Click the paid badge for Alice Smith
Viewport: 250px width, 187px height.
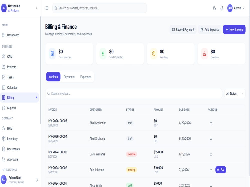coord(130,185)
